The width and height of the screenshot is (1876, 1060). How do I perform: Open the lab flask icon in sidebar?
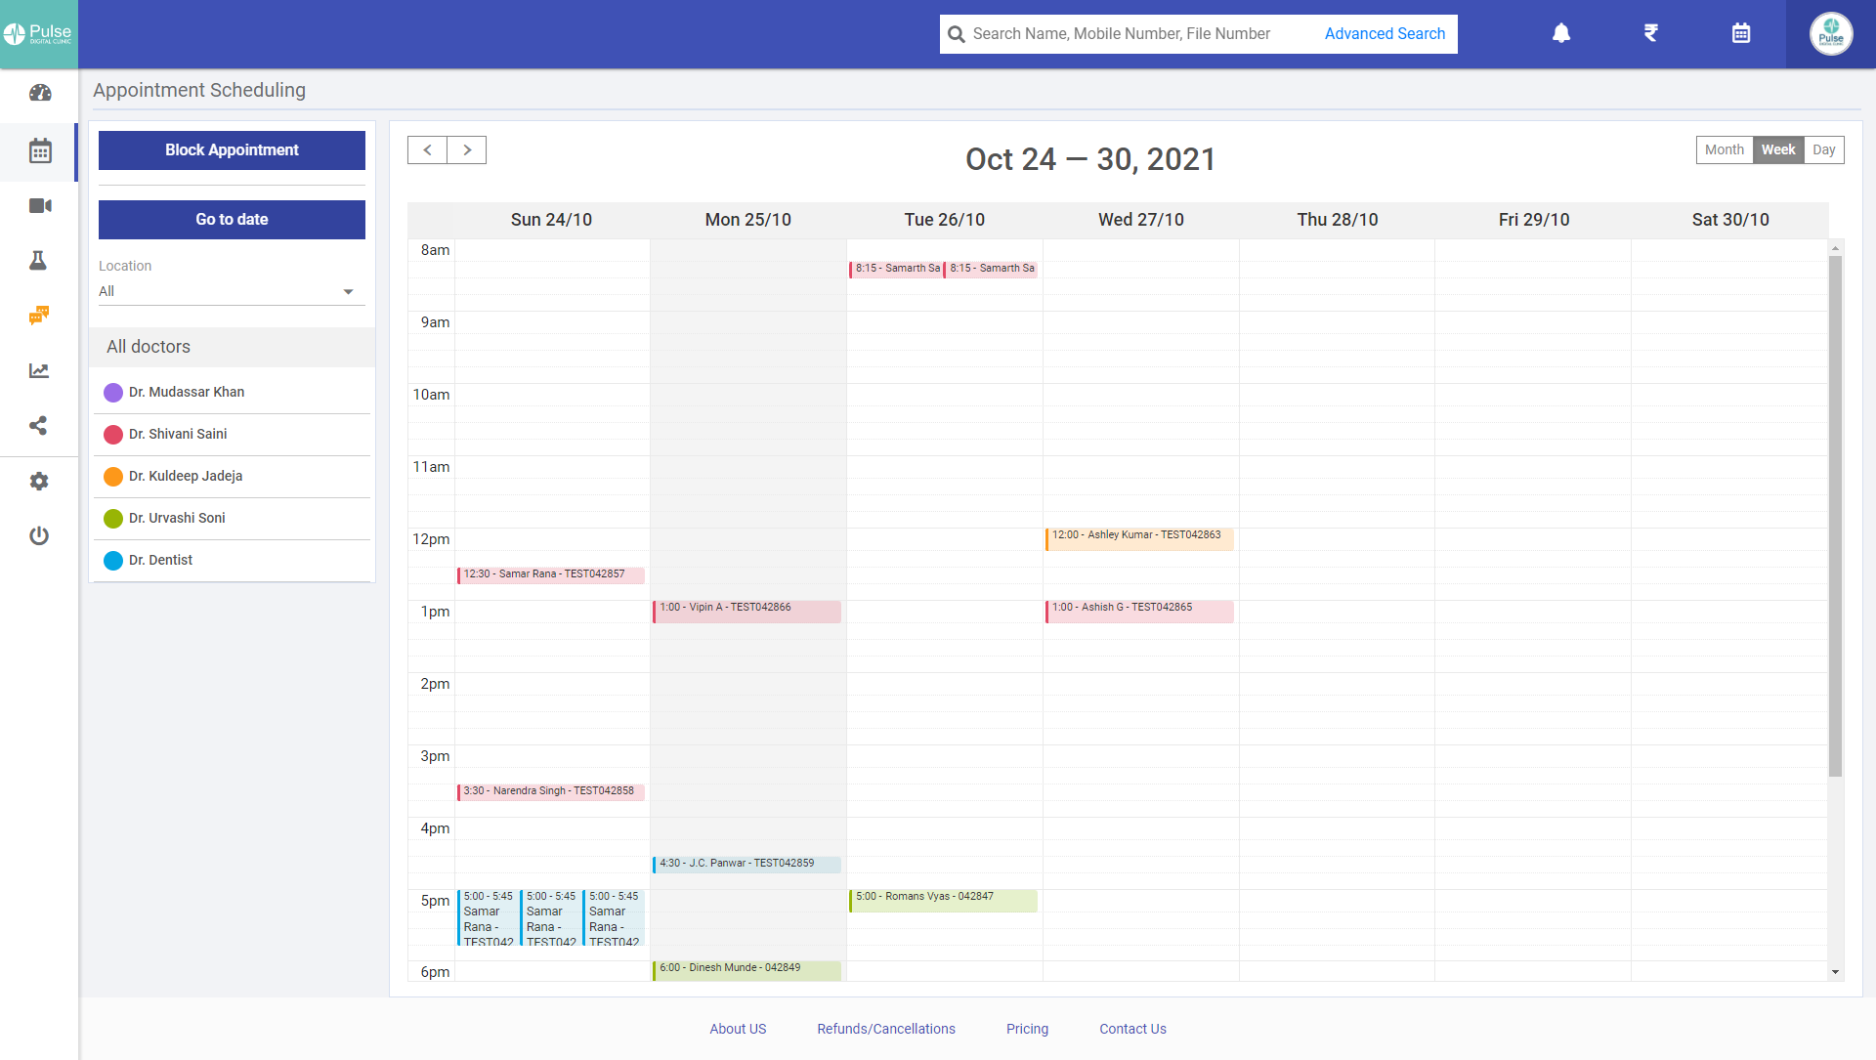pyautogui.click(x=38, y=261)
